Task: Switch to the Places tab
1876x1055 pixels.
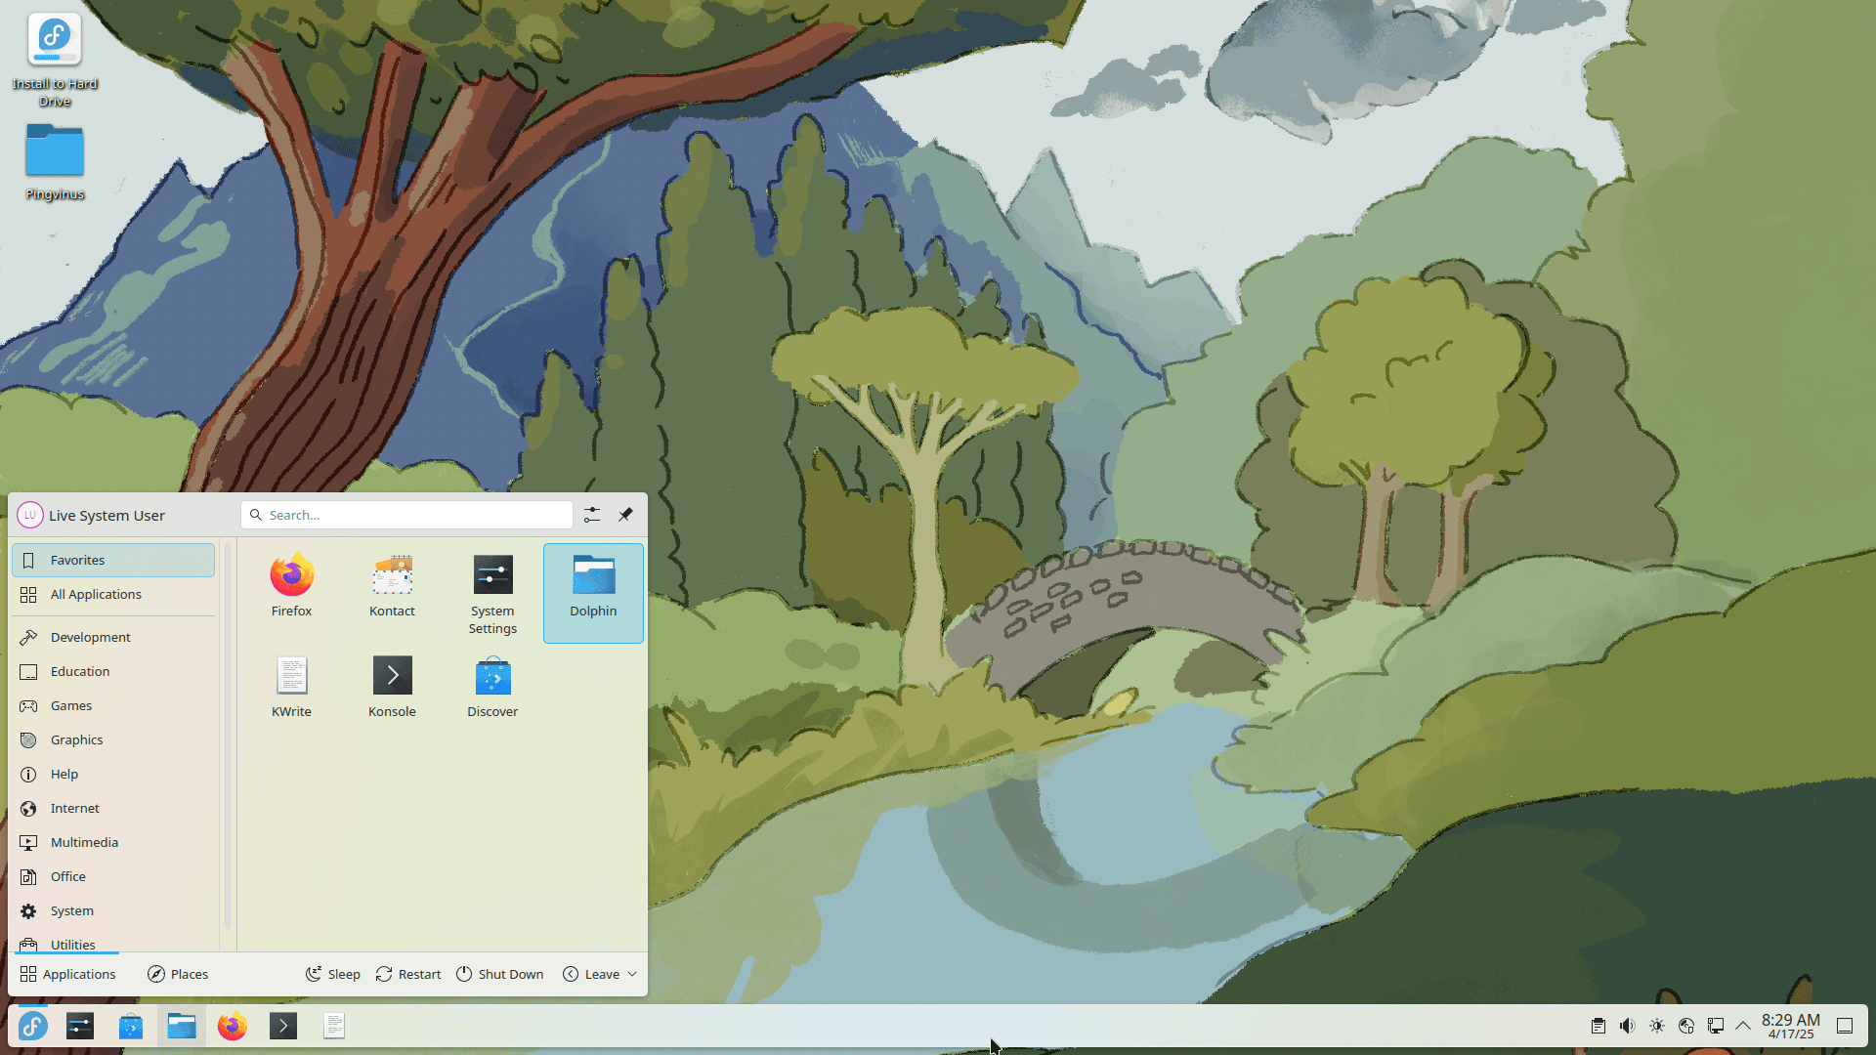Action: pyautogui.click(x=178, y=974)
